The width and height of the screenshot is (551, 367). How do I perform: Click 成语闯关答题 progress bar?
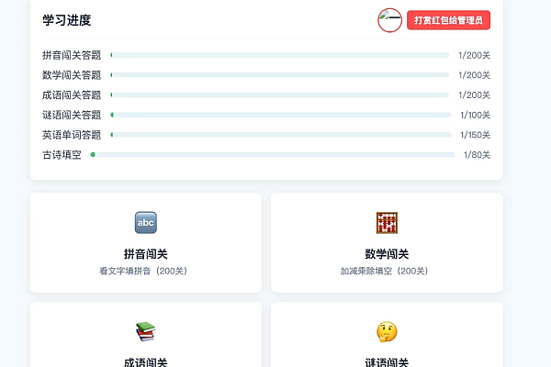click(280, 95)
